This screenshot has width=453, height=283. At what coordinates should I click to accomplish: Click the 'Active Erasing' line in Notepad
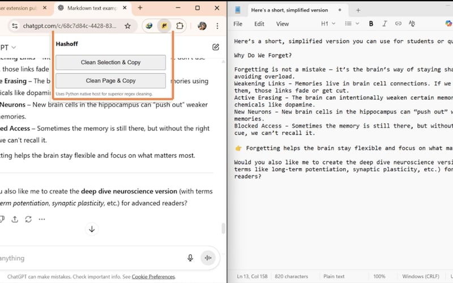point(344,97)
